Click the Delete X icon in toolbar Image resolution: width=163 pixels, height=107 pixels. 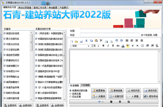pyautogui.click(x=101, y=40)
